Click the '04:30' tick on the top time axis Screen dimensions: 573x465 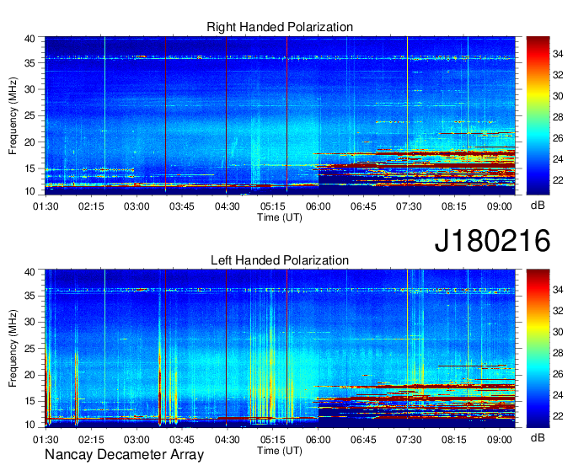227,206
